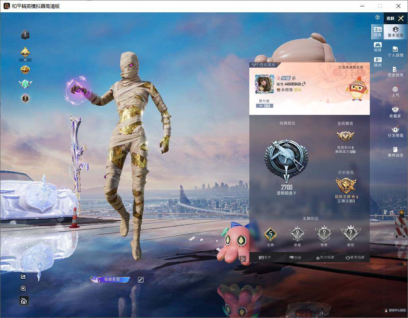408x318 pixels.
Task: Open the 行为等级 behavior level section
Action: coord(395,132)
